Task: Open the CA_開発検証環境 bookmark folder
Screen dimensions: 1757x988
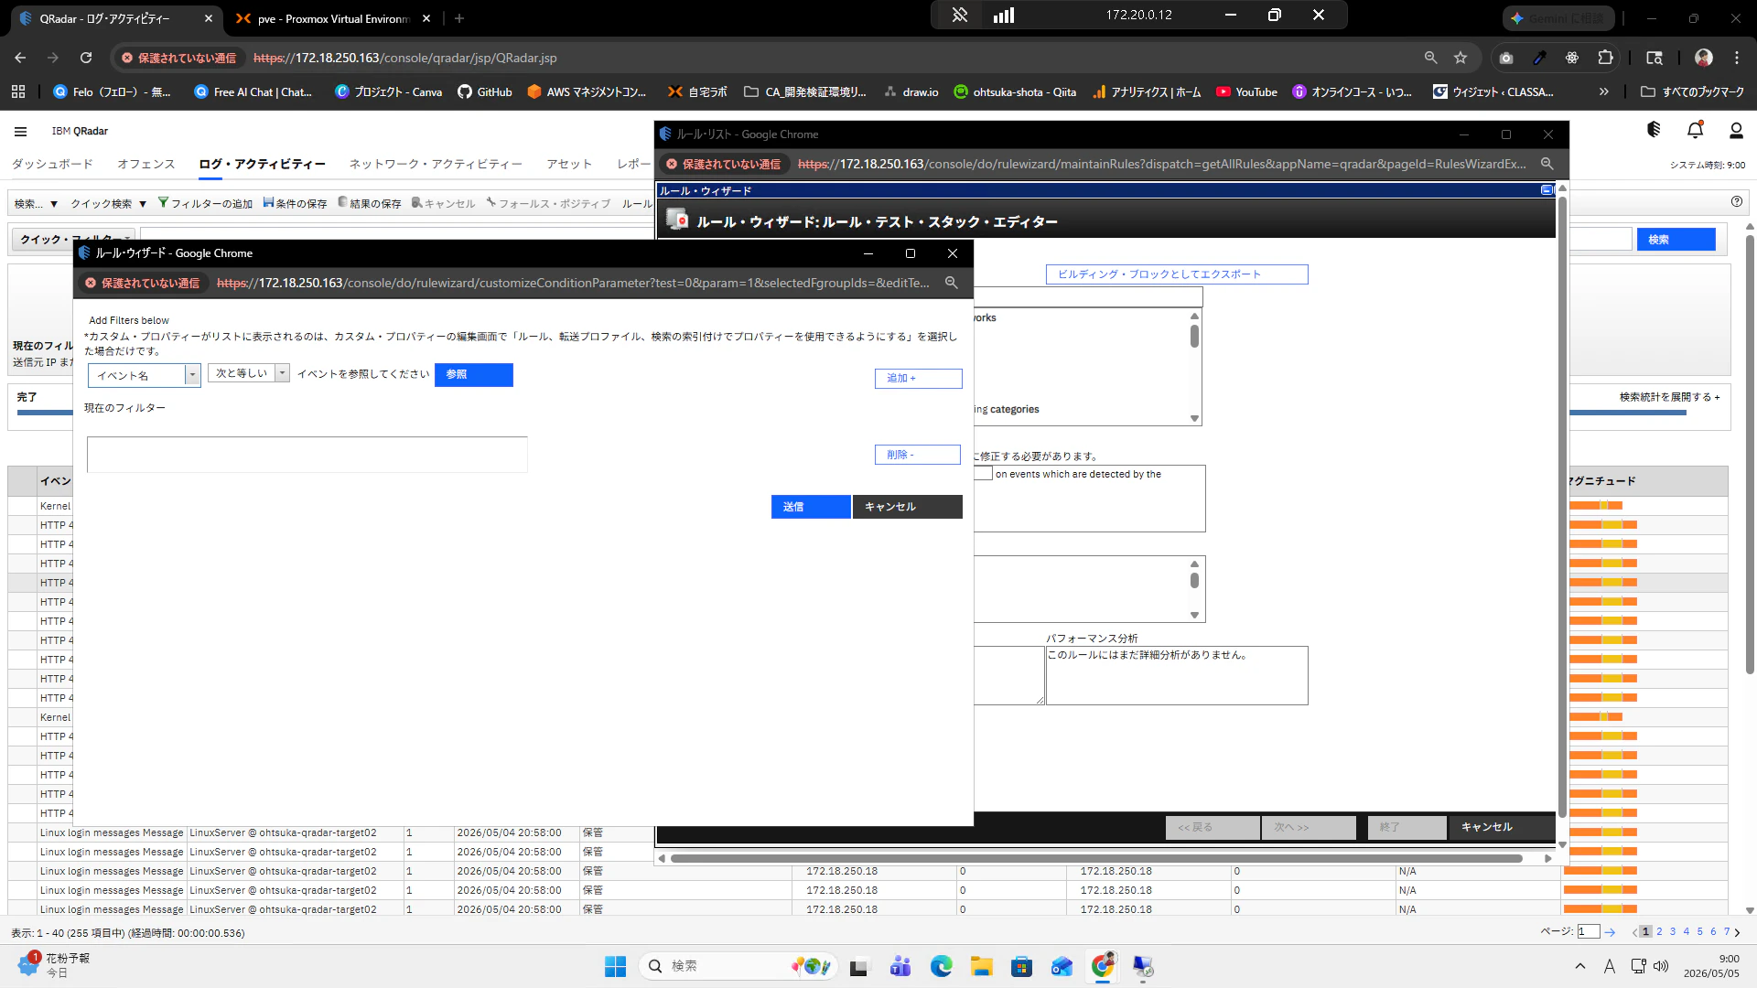Action: pyautogui.click(x=804, y=91)
